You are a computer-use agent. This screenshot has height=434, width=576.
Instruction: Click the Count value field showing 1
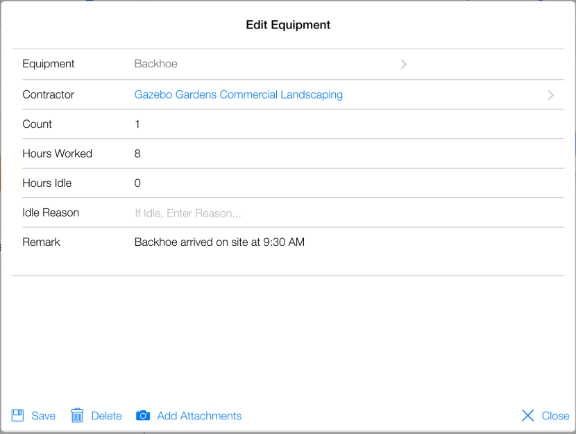click(137, 124)
